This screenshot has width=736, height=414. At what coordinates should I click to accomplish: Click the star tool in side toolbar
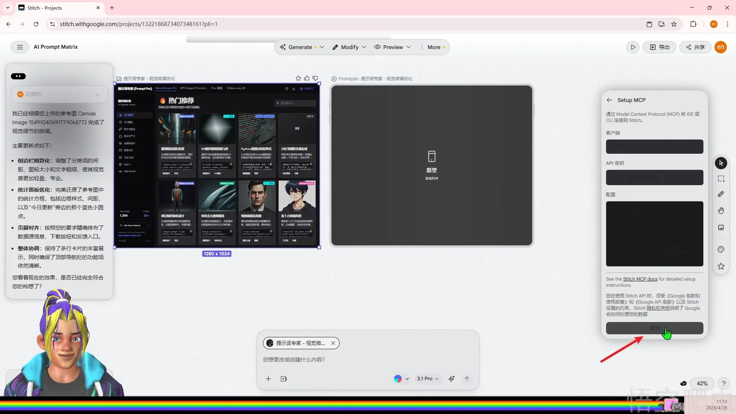coord(721,266)
